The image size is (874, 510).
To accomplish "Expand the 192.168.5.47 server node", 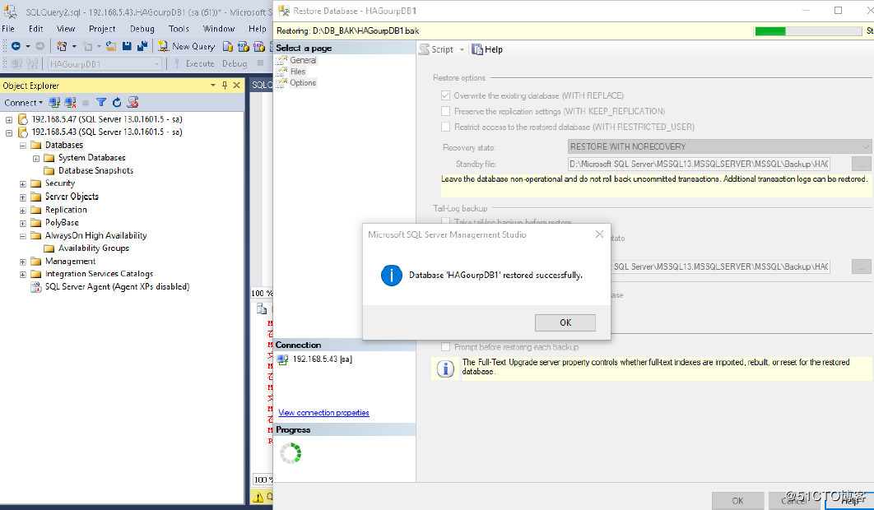I will click(9, 120).
